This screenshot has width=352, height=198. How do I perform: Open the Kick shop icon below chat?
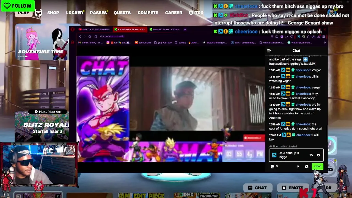[273, 166]
